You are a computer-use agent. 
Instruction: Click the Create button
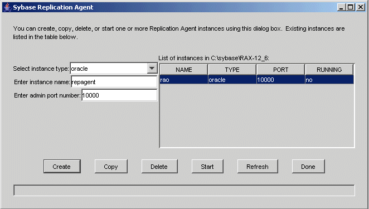click(62, 167)
